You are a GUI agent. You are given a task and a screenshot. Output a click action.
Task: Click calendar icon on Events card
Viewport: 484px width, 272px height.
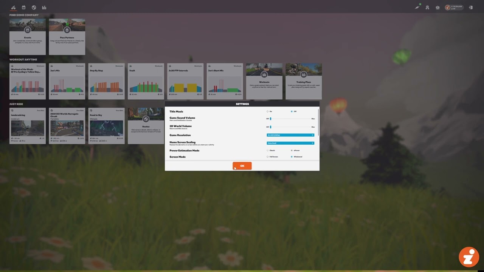(x=28, y=30)
